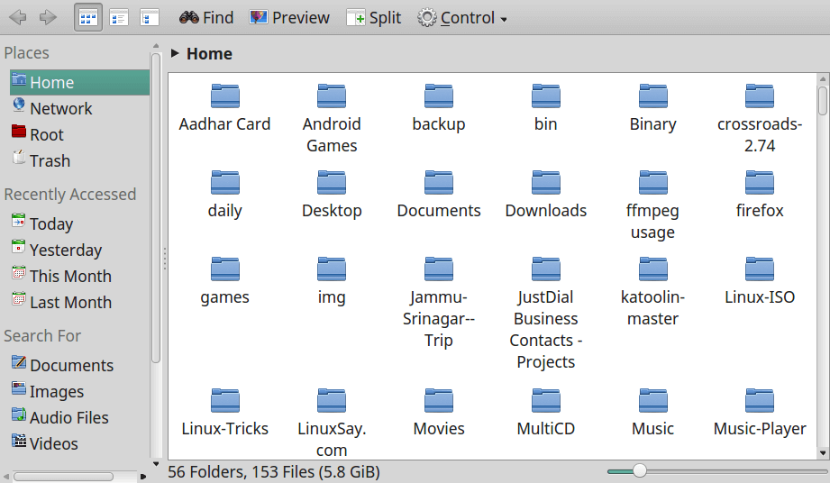Select Home in Places sidebar

coord(79,83)
